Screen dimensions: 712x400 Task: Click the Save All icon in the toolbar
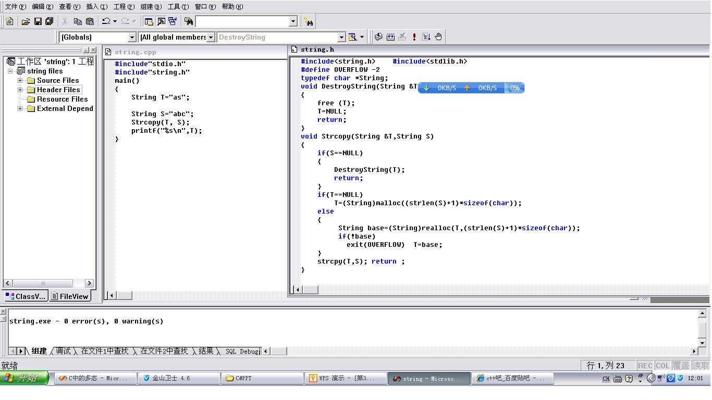pyautogui.click(x=50, y=21)
